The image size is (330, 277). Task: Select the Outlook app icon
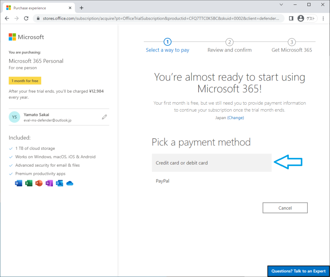coord(59,183)
